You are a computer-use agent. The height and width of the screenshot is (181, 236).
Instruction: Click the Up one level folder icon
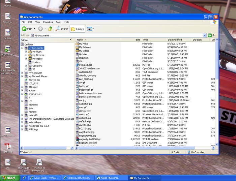[50, 29]
